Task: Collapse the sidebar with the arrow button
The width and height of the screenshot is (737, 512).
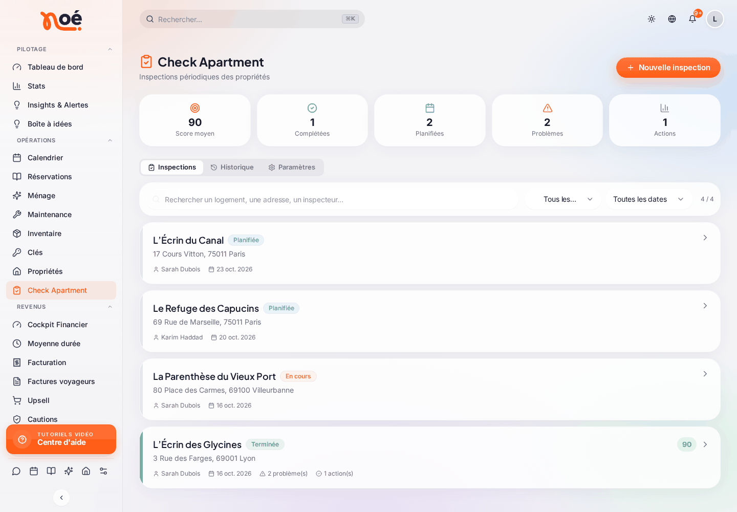Action: tap(61, 498)
